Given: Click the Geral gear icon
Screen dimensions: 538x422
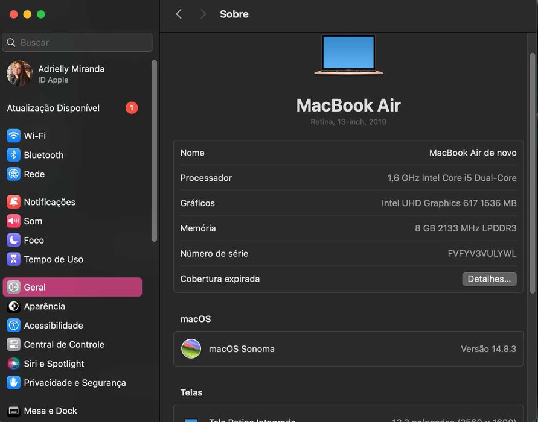Looking at the screenshot, I should click(13, 287).
